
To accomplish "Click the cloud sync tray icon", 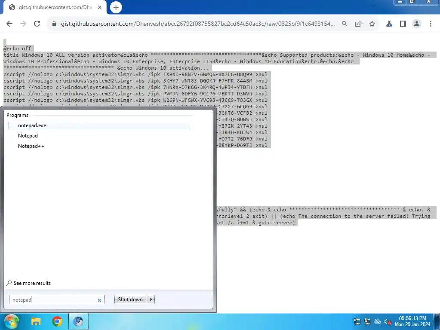I will click(x=378, y=322).
